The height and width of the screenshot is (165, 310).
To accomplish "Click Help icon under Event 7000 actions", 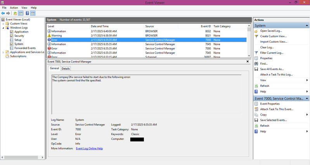I will (x=256, y=131).
